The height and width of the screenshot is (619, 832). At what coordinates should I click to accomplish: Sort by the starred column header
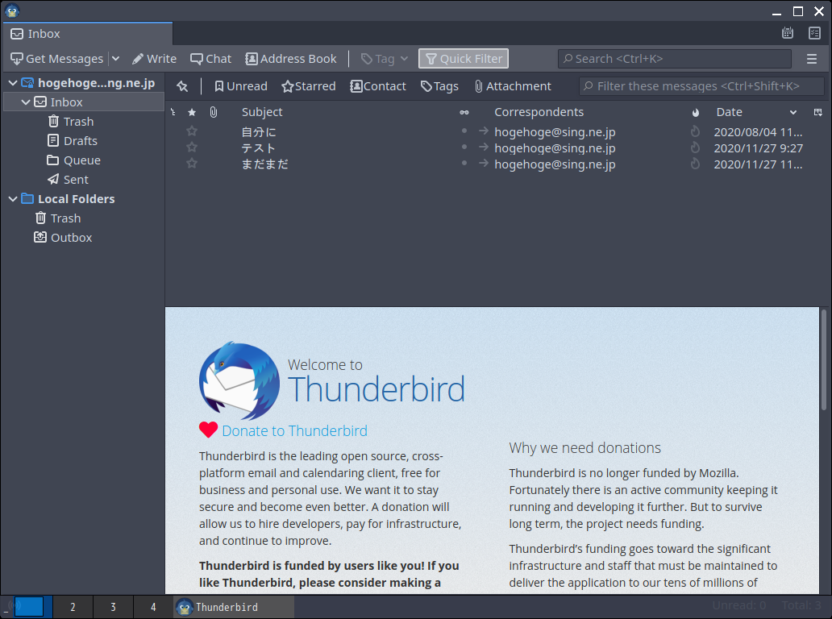point(192,113)
